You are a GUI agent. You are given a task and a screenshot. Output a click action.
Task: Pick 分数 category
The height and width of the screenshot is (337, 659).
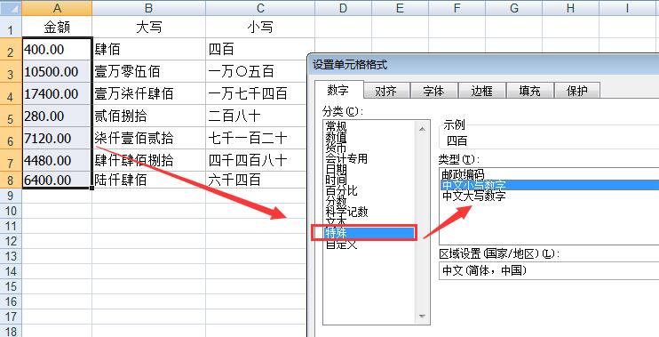(x=337, y=201)
